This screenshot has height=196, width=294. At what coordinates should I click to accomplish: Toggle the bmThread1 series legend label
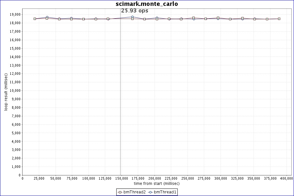165,192
